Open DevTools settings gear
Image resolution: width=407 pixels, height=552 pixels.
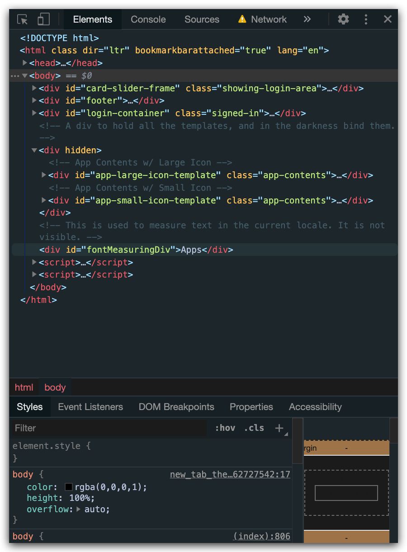[x=343, y=19]
